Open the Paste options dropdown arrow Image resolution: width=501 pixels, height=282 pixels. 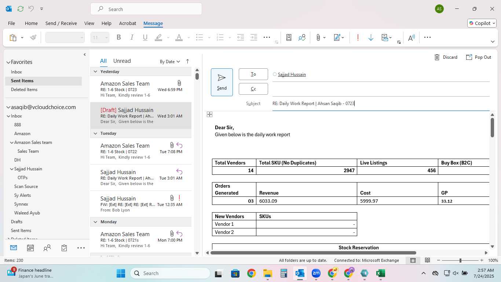tap(22, 37)
